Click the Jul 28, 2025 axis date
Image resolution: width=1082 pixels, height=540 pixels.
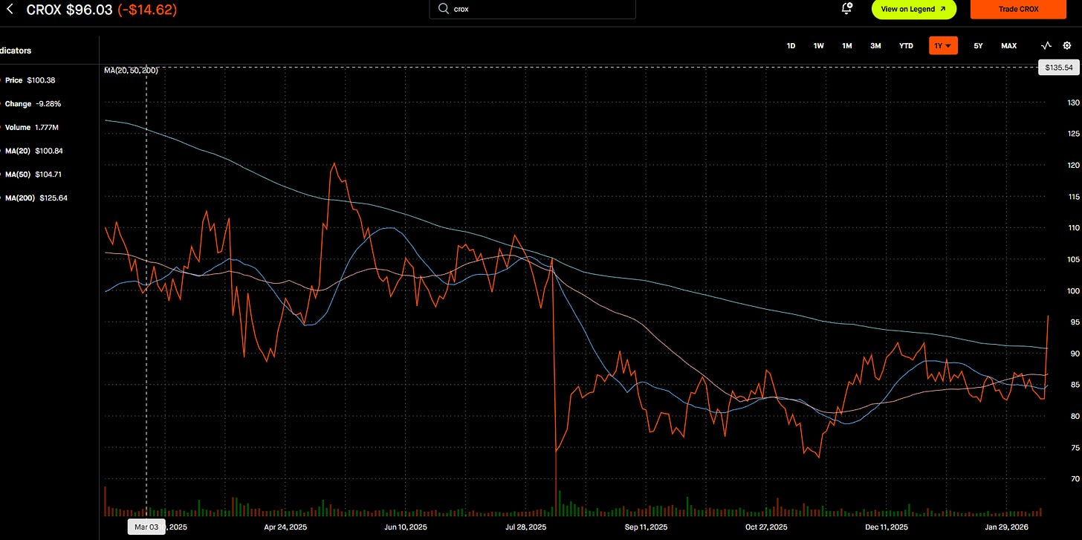click(x=525, y=527)
